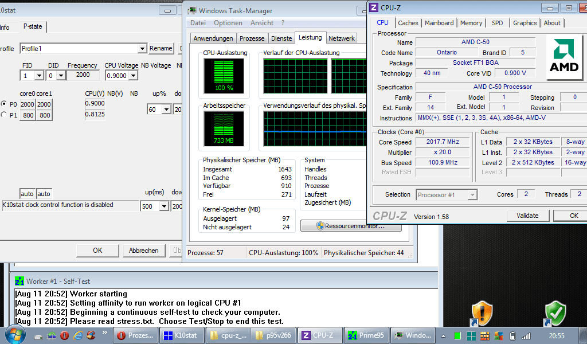Open the Caches tab in CPU-Z

click(408, 23)
